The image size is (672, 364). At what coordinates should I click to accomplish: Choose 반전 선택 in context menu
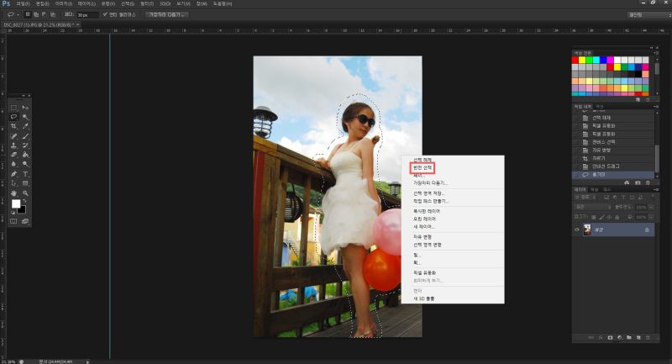(x=423, y=167)
